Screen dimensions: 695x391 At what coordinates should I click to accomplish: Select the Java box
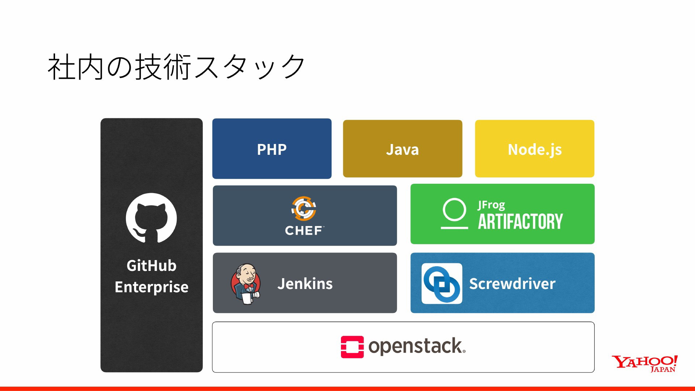coord(403,149)
